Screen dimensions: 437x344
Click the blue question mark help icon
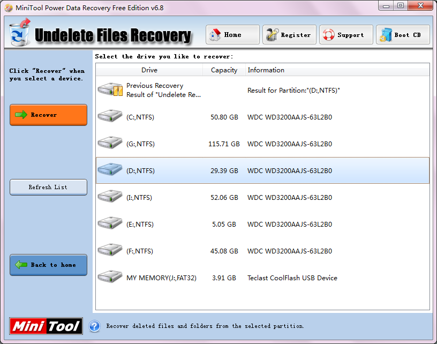coord(94,326)
